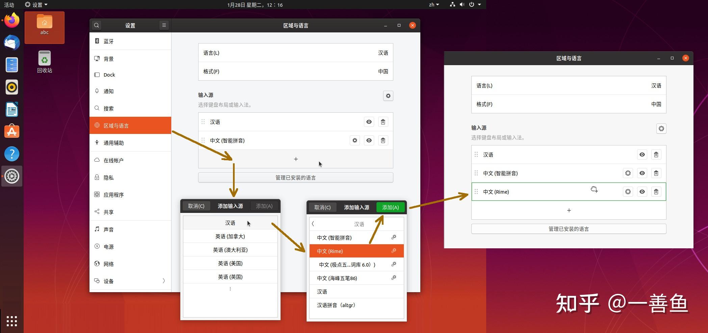The image size is (708, 333).
Task: Click plus to add source in right window
Action: click(x=569, y=210)
